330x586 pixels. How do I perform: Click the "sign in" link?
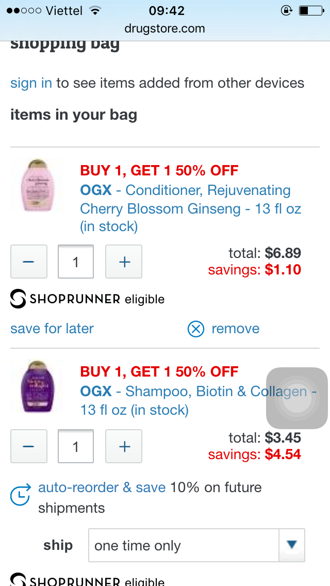31,83
